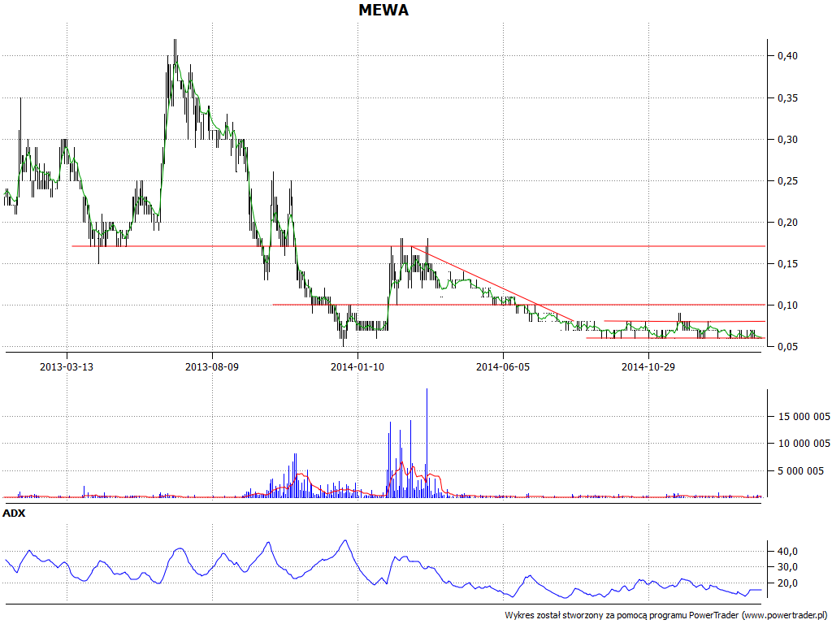832x624 pixels.
Task: Click the 0,10 price axis label
Action: click(x=787, y=305)
